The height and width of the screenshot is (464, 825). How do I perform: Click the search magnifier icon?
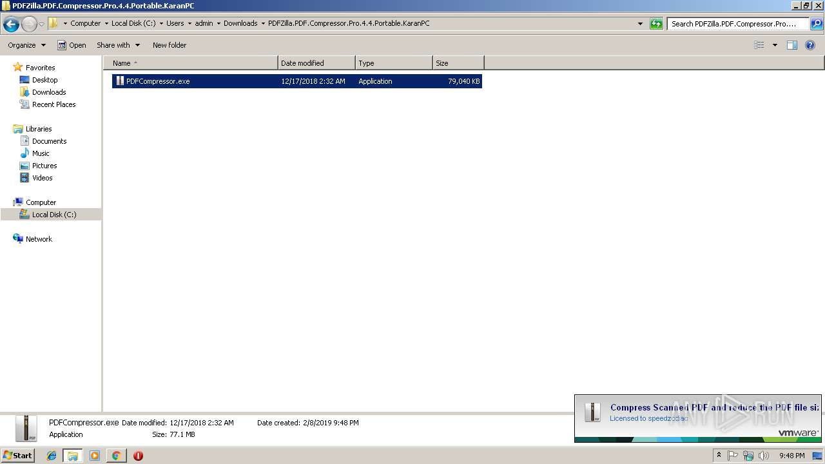816,24
